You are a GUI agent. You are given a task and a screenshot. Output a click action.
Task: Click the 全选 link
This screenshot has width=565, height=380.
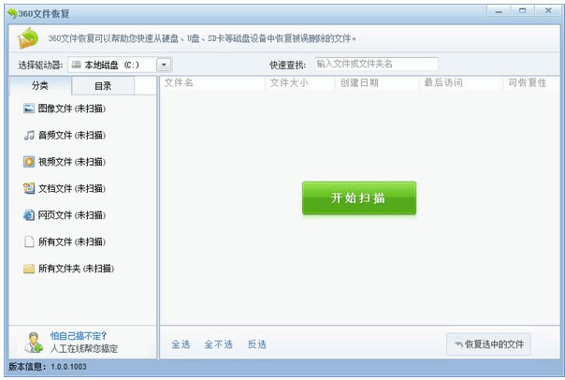[181, 344]
